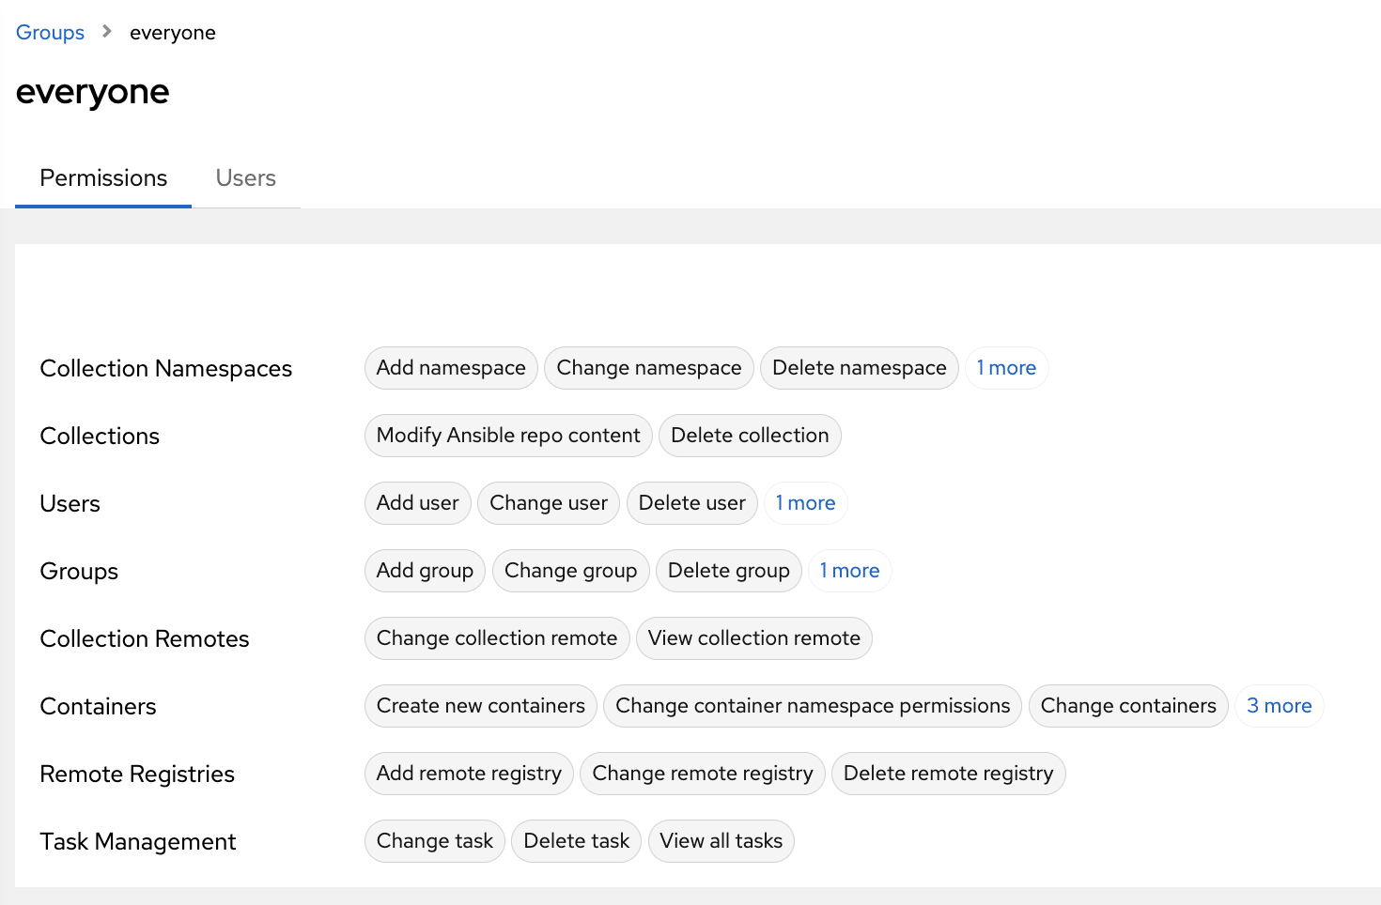The image size is (1381, 905).
Task: Select the Add remote registry chip
Action: coord(469,774)
